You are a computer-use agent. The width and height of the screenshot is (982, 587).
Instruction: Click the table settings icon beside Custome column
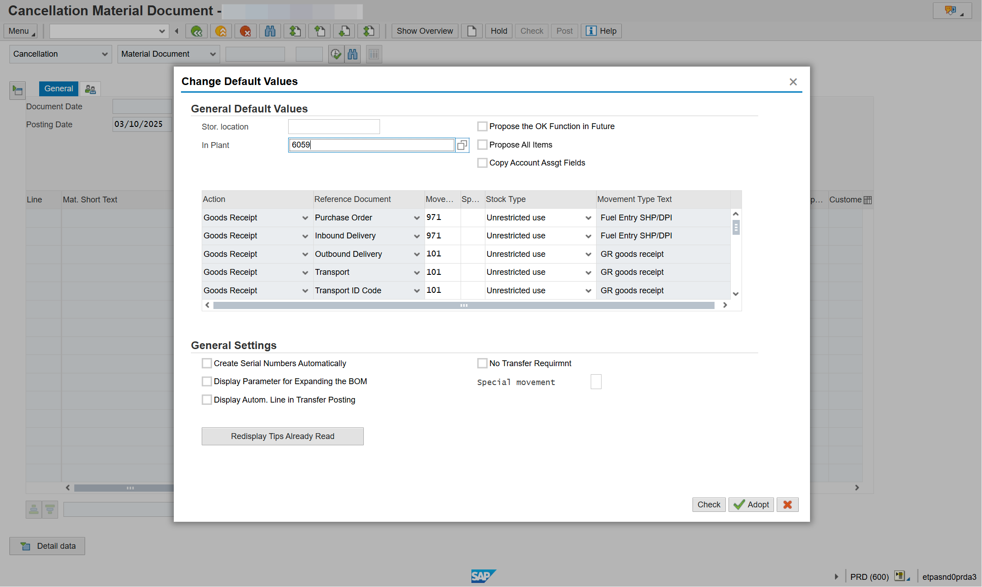[868, 200]
